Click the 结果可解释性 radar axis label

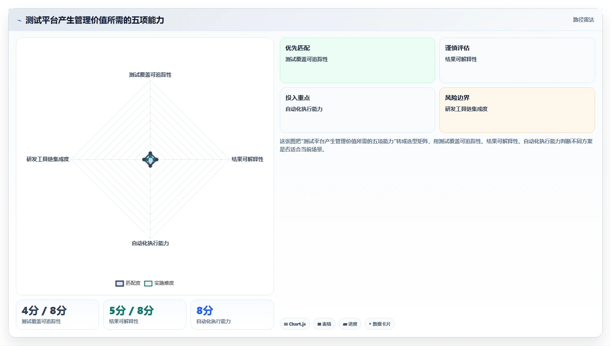(x=248, y=159)
